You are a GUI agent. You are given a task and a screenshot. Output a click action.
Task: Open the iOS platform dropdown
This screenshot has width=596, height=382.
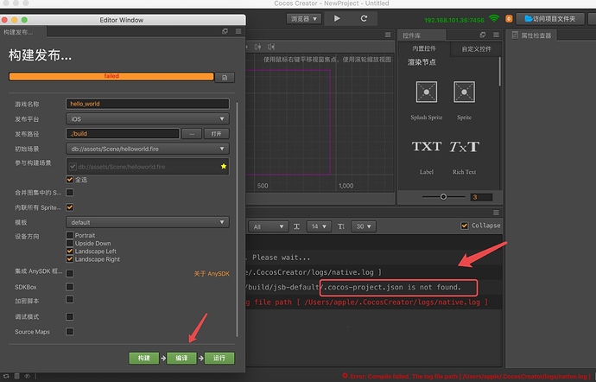coord(148,118)
